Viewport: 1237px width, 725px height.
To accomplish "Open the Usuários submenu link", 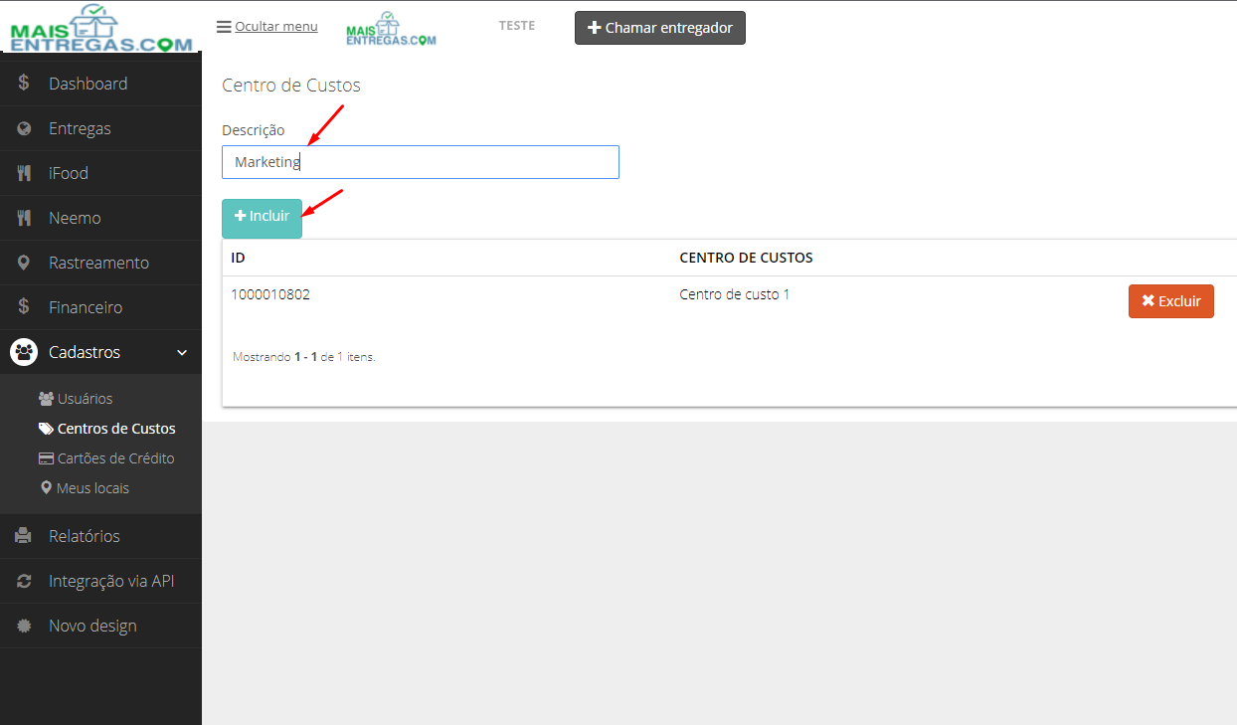I will pos(86,399).
